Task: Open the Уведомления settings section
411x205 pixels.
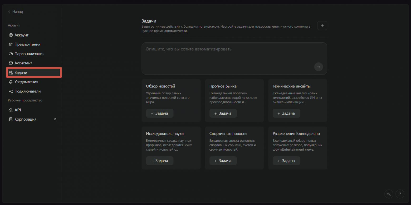Action: point(26,82)
